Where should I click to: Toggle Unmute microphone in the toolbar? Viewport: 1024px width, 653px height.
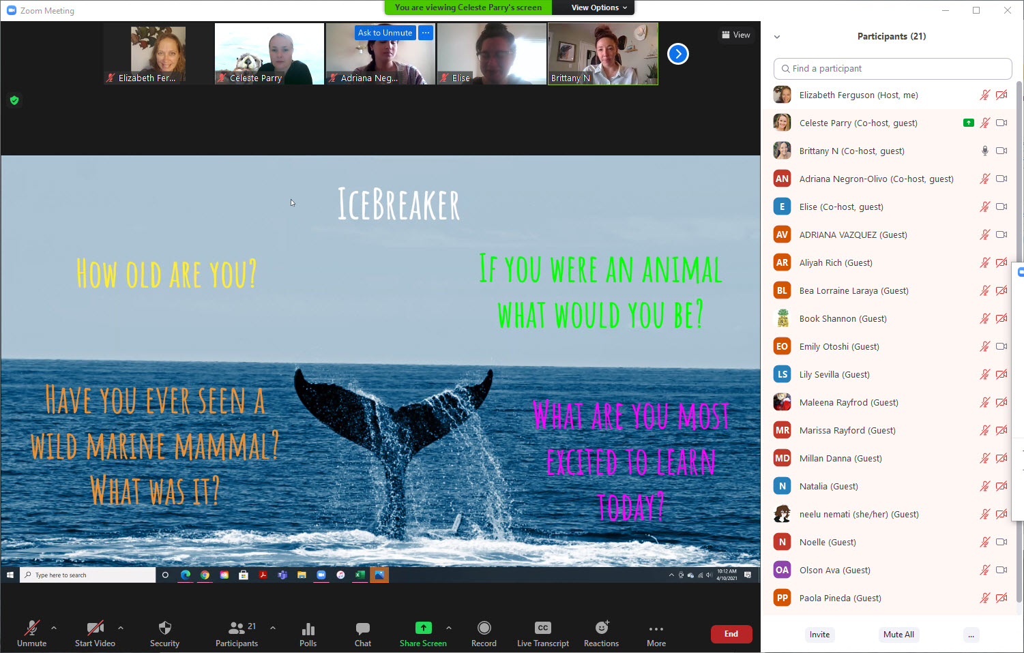31,628
